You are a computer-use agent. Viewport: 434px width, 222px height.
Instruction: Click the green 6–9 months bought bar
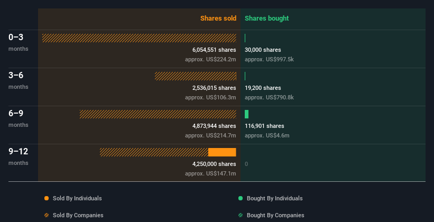click(x=246, y=114)
